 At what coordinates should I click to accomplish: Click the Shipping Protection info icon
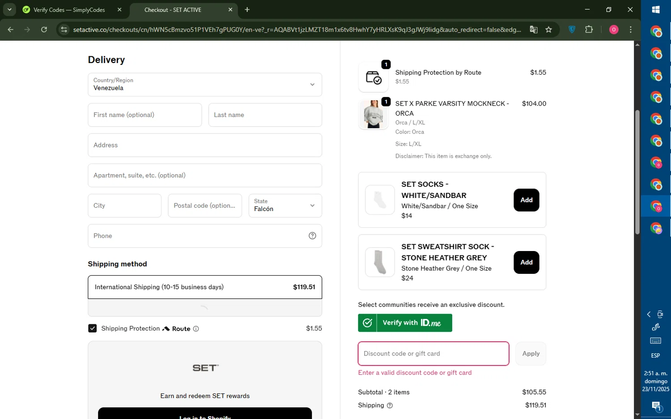[x=196, y=329]
